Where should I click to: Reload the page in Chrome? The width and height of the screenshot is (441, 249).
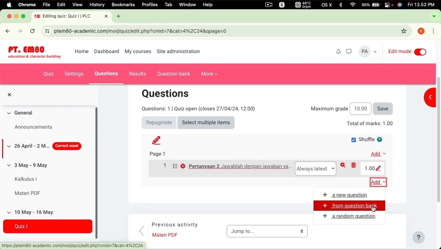tap(32, 31)
